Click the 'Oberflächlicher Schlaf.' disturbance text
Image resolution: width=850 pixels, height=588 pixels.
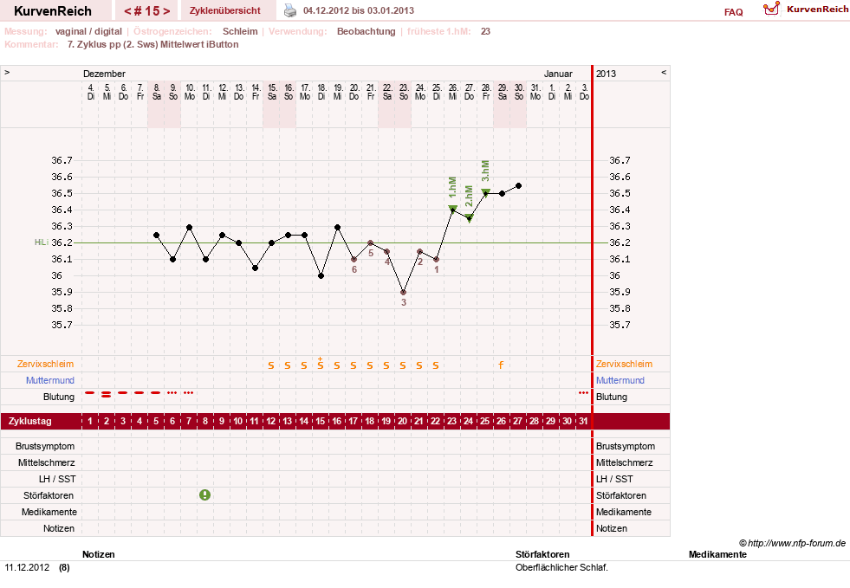click(x=561, y=567)
